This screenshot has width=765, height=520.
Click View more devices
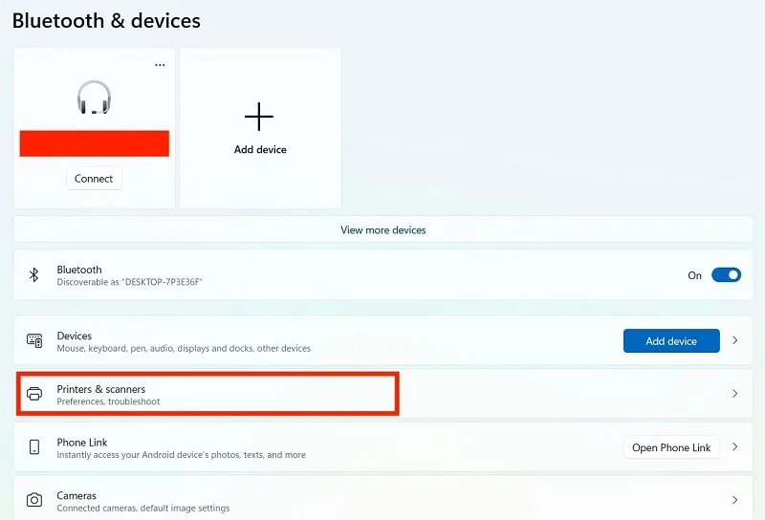383,229
